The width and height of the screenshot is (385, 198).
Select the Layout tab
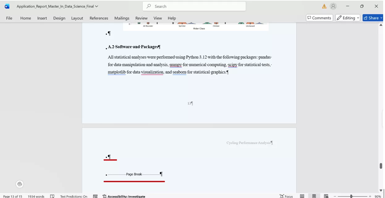(77, 18)
